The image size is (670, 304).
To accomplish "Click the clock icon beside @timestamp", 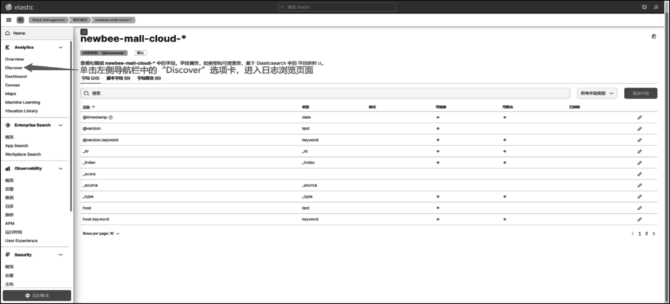I will click(110, 117).
